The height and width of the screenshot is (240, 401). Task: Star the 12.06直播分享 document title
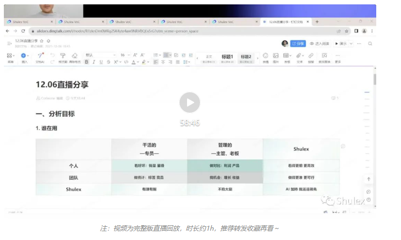(42, 41)
